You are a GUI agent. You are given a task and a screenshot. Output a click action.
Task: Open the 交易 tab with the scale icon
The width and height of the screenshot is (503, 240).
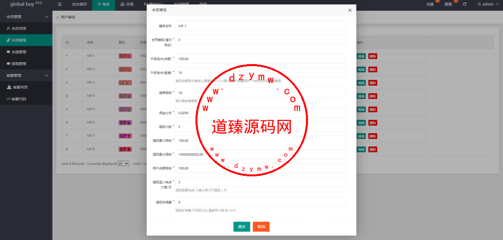tap(127, 4)
